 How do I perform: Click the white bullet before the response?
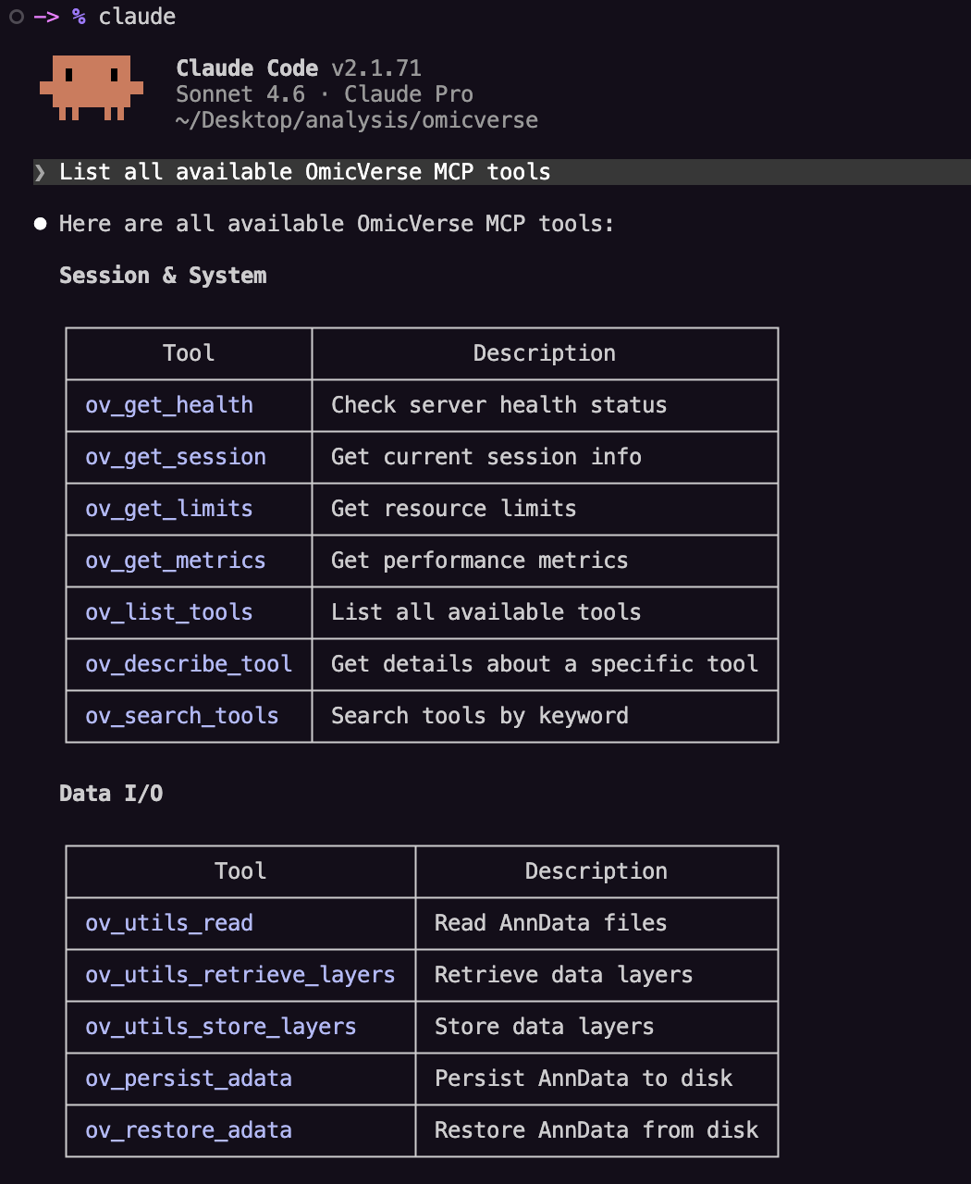tap(40, 224)
